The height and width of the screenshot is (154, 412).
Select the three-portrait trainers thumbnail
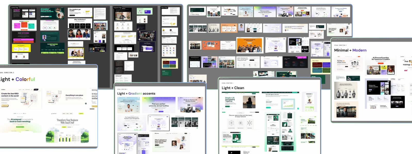click(x=80, y=34)
